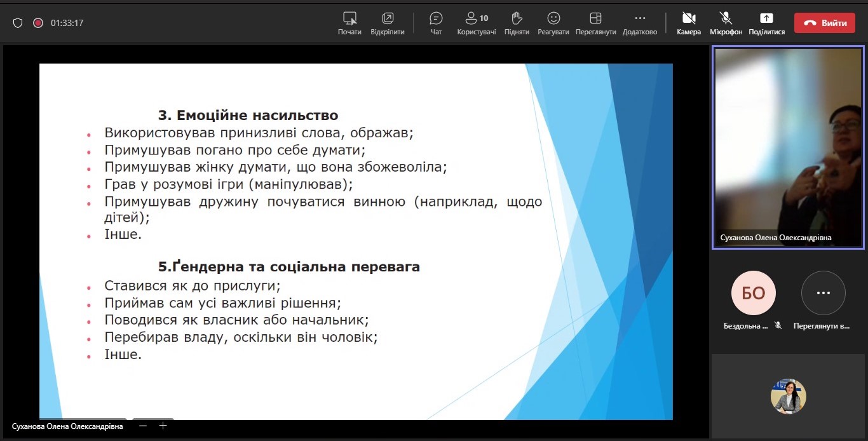The height and width of the screenshot is (441, 868).
Task: Open the Додатково more actions menu
Action: coord(639,23)
